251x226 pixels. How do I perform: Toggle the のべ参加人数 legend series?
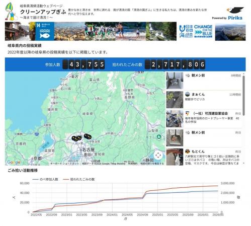point(45,179)
